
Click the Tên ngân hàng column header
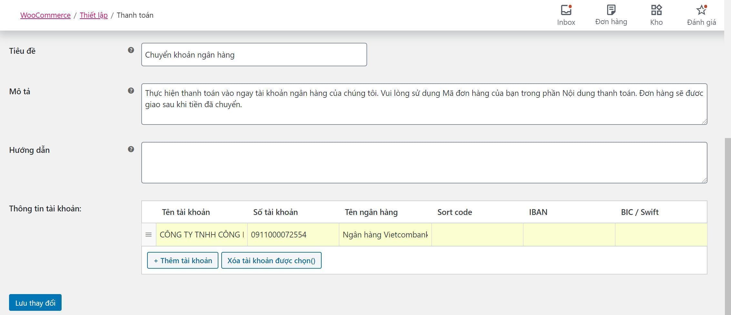(371, 212)
